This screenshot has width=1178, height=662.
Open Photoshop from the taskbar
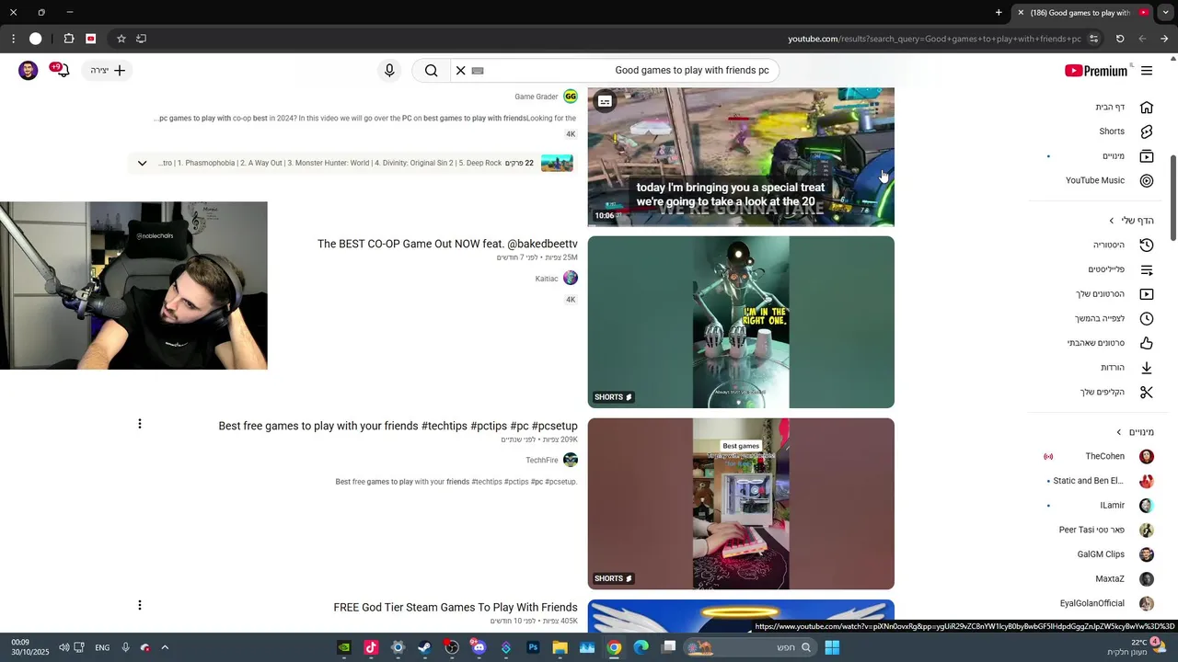pyautogui.click(x=533, y=647)
